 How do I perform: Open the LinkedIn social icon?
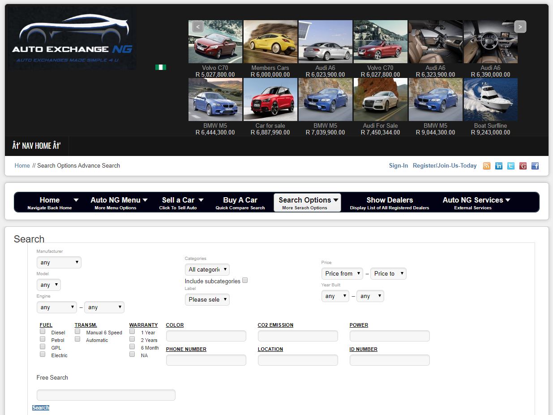499,166
